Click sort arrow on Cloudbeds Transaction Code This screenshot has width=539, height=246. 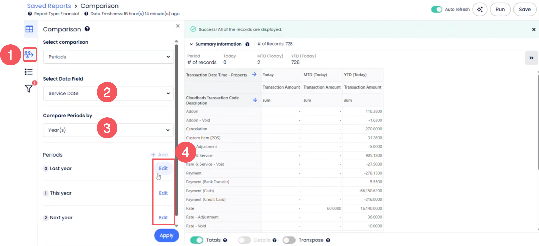255,100
